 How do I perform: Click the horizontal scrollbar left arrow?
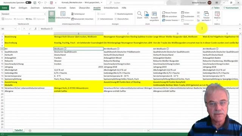point(148,131)
